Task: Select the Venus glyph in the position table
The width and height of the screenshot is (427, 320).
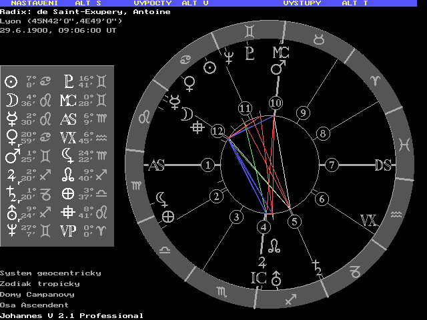Action: [11, 138]
